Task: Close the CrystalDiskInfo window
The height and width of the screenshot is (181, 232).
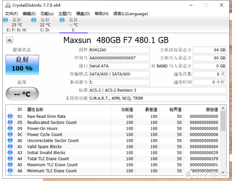Action: pyautogui.click(x=222, y=5)
